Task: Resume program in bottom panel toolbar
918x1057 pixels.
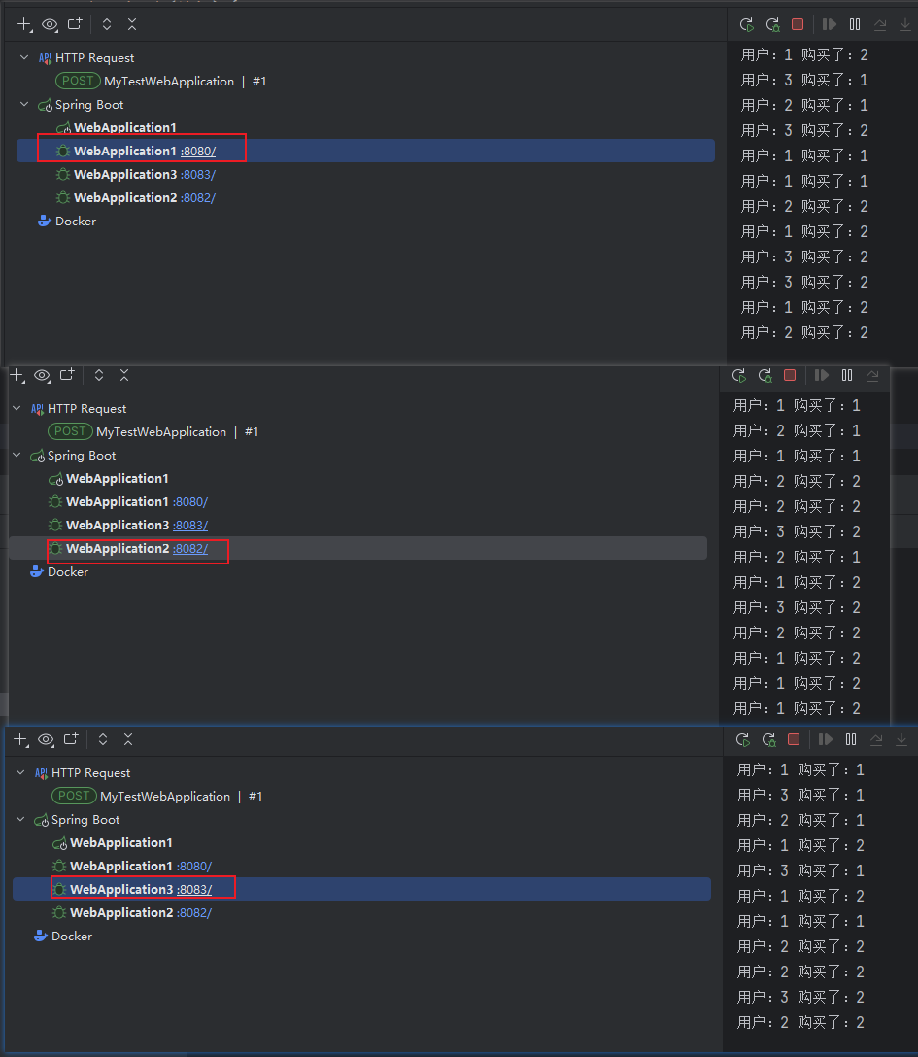Action: pos(826,739)
